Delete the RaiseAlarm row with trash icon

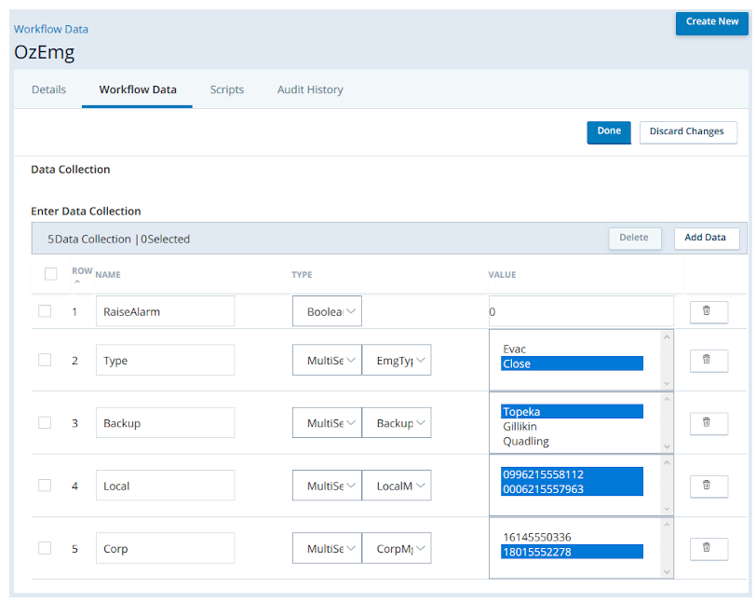pos(709,311)
